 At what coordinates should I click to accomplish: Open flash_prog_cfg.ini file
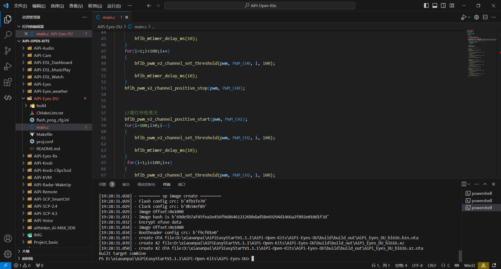54,120
